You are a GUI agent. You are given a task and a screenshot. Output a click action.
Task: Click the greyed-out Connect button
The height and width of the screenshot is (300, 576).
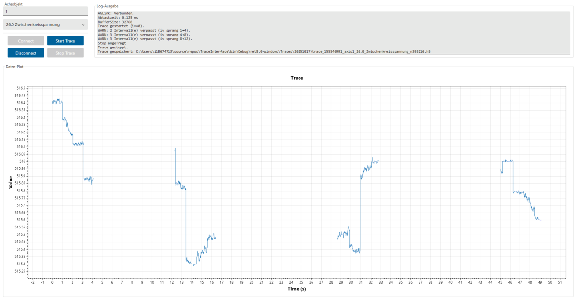[x=26, y=41]
